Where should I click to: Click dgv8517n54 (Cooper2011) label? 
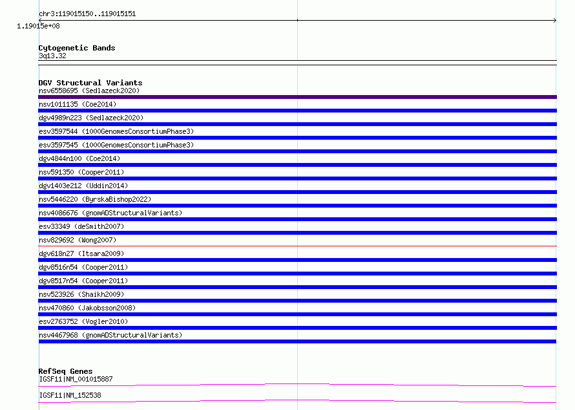coord(83,281)
